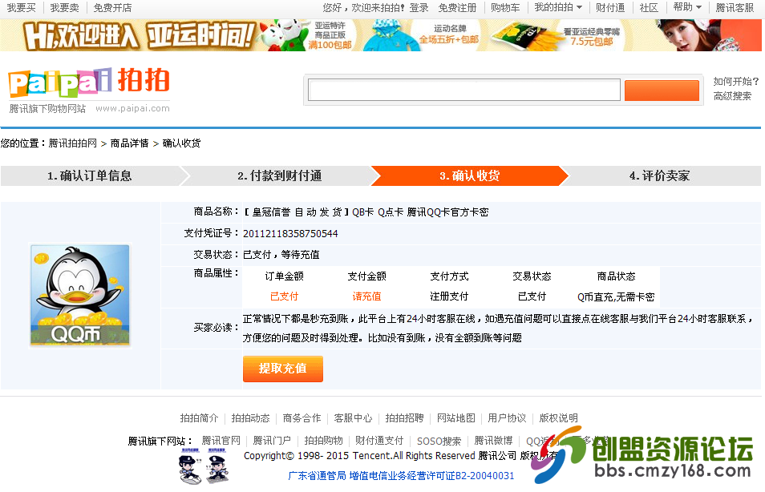Click the 提取充值 button

click(283, 369)
